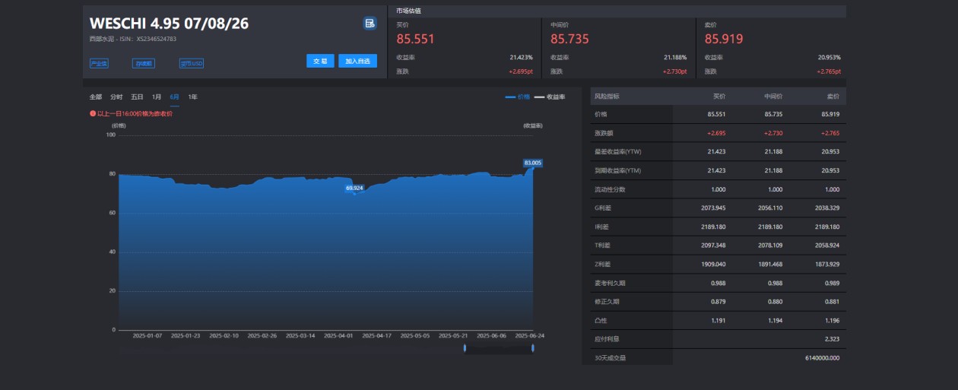Click the 加入自选 add-to-watchlist button

point(357,61)
